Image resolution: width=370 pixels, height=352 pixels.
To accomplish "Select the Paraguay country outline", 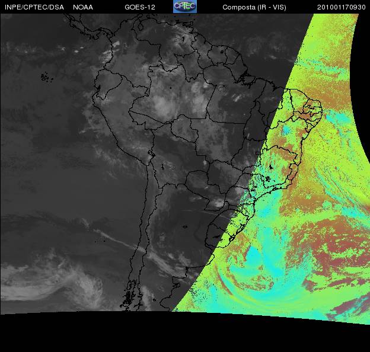I will click(x=199, y=178).
